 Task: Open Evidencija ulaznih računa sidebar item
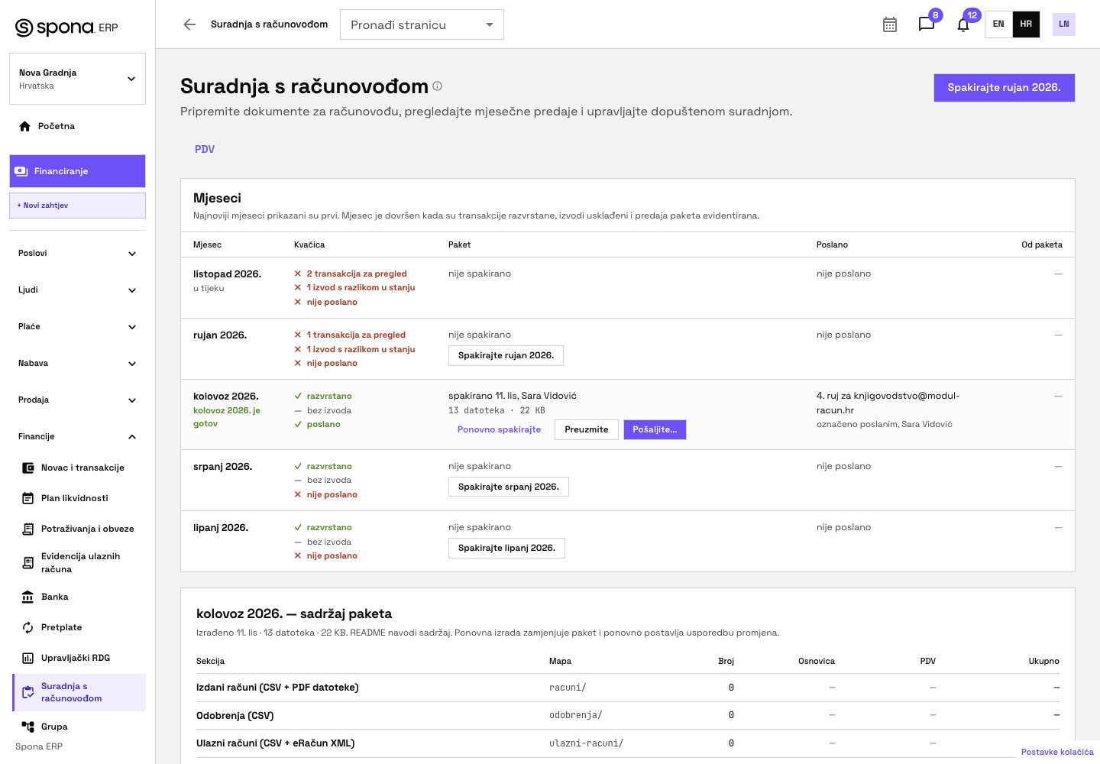[79, 563]
